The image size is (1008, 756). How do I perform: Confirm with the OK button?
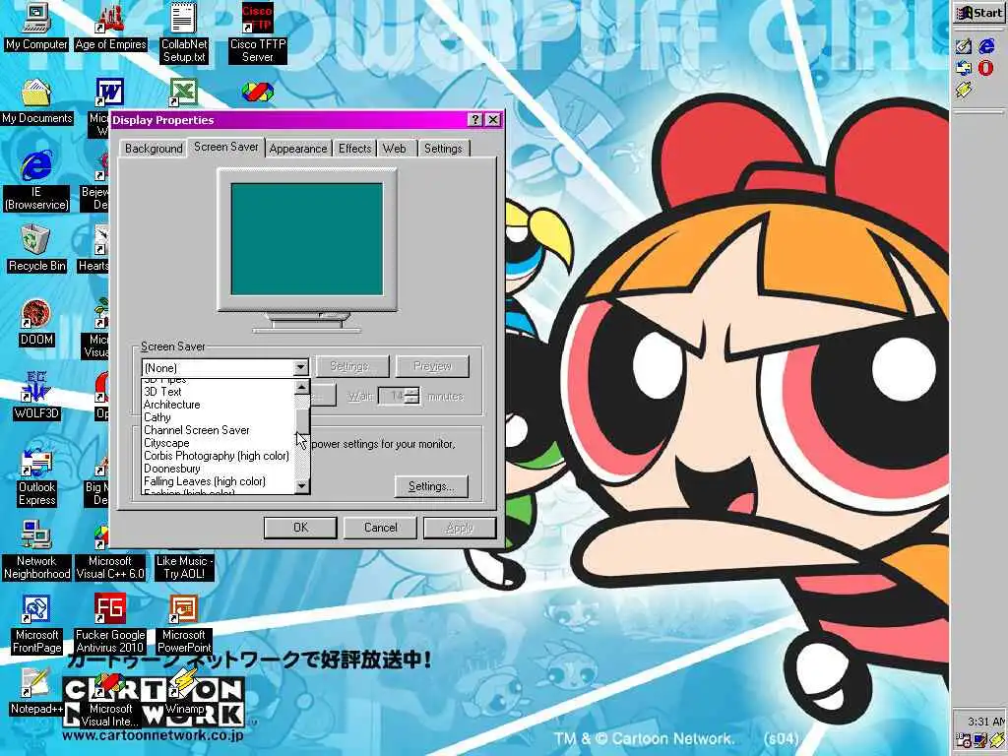300,528
